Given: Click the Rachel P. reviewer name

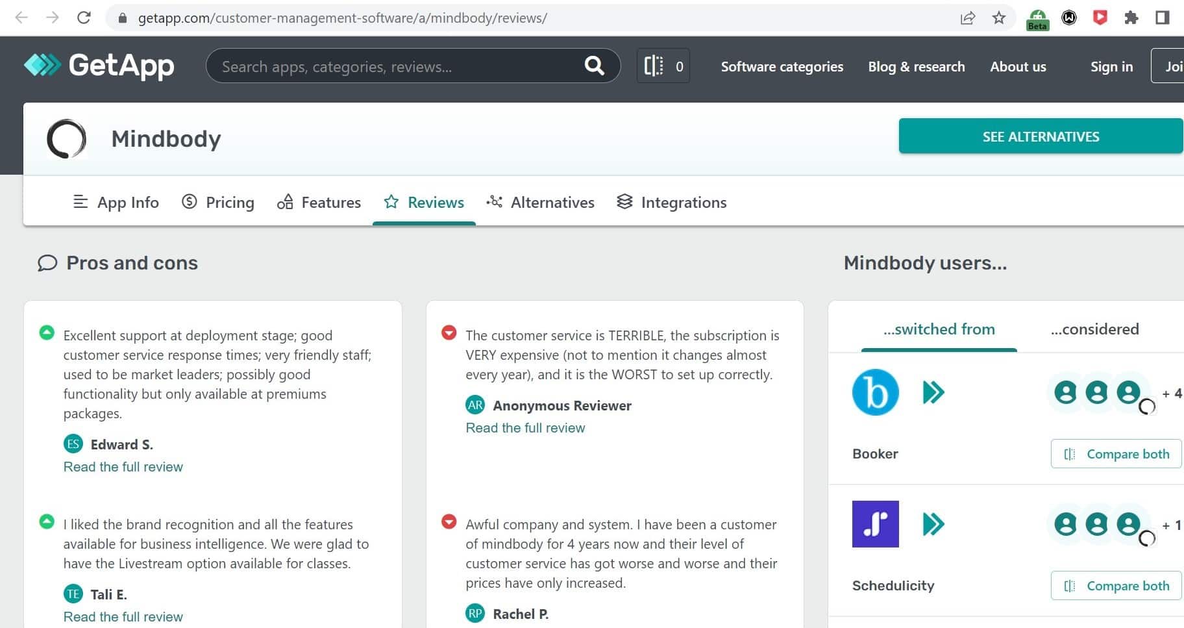Looking at the screenshot, I should (521, 614).
